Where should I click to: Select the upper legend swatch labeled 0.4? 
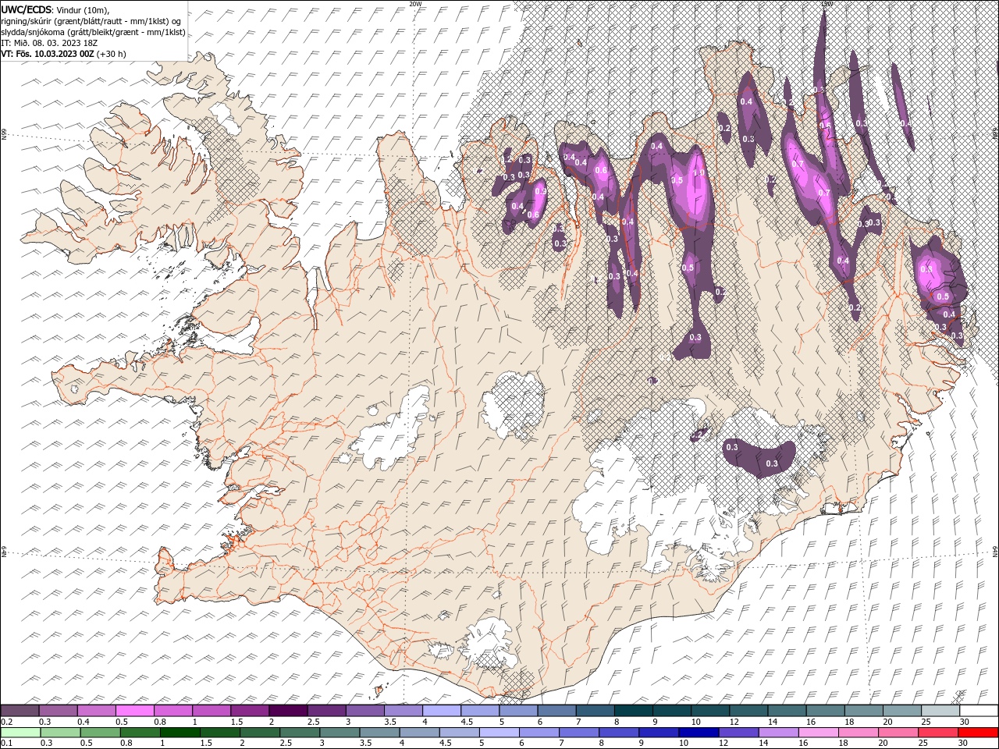coord(97,711)
